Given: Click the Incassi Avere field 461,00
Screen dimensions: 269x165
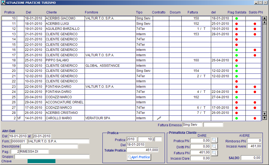Looking at the screenshot, I should [254, 146].
